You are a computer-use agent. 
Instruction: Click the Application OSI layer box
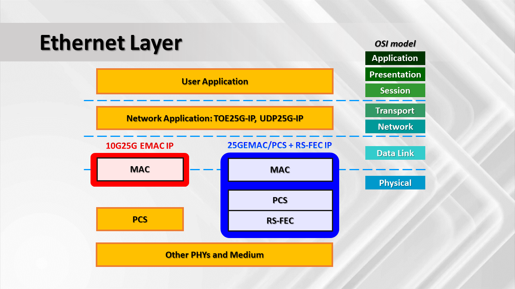[395, 58]
